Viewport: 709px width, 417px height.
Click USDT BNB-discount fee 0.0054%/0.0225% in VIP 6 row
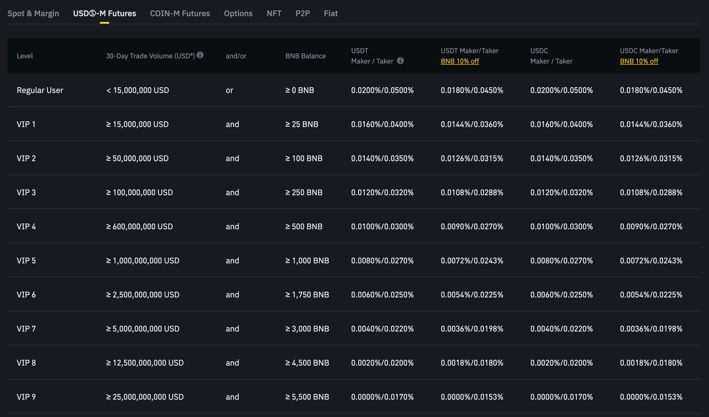point(472,295)
